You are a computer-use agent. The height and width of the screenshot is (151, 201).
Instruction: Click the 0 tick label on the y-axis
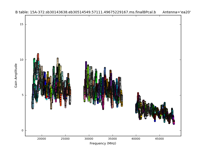point(22,130)
